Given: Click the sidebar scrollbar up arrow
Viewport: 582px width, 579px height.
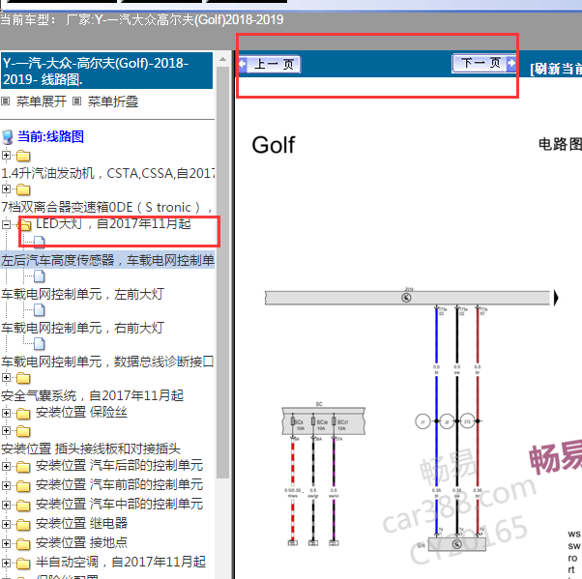Looking at the screenshot, I should pos(222,59).
